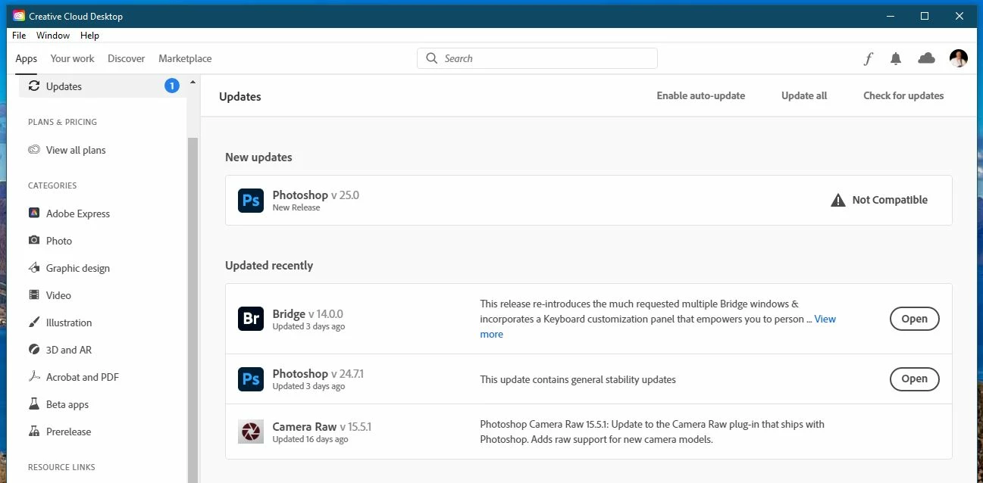Click the Updated recently heading

(269, 266)
